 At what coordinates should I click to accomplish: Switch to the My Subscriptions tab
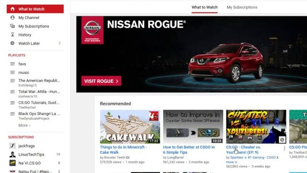pos(242,7)
